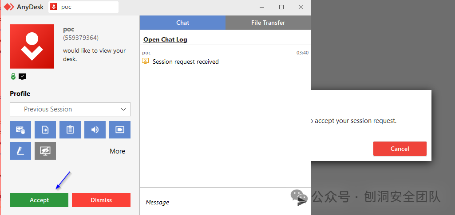
Task: Click the AnyDesk logo in title bar
Action: [9, 7]
